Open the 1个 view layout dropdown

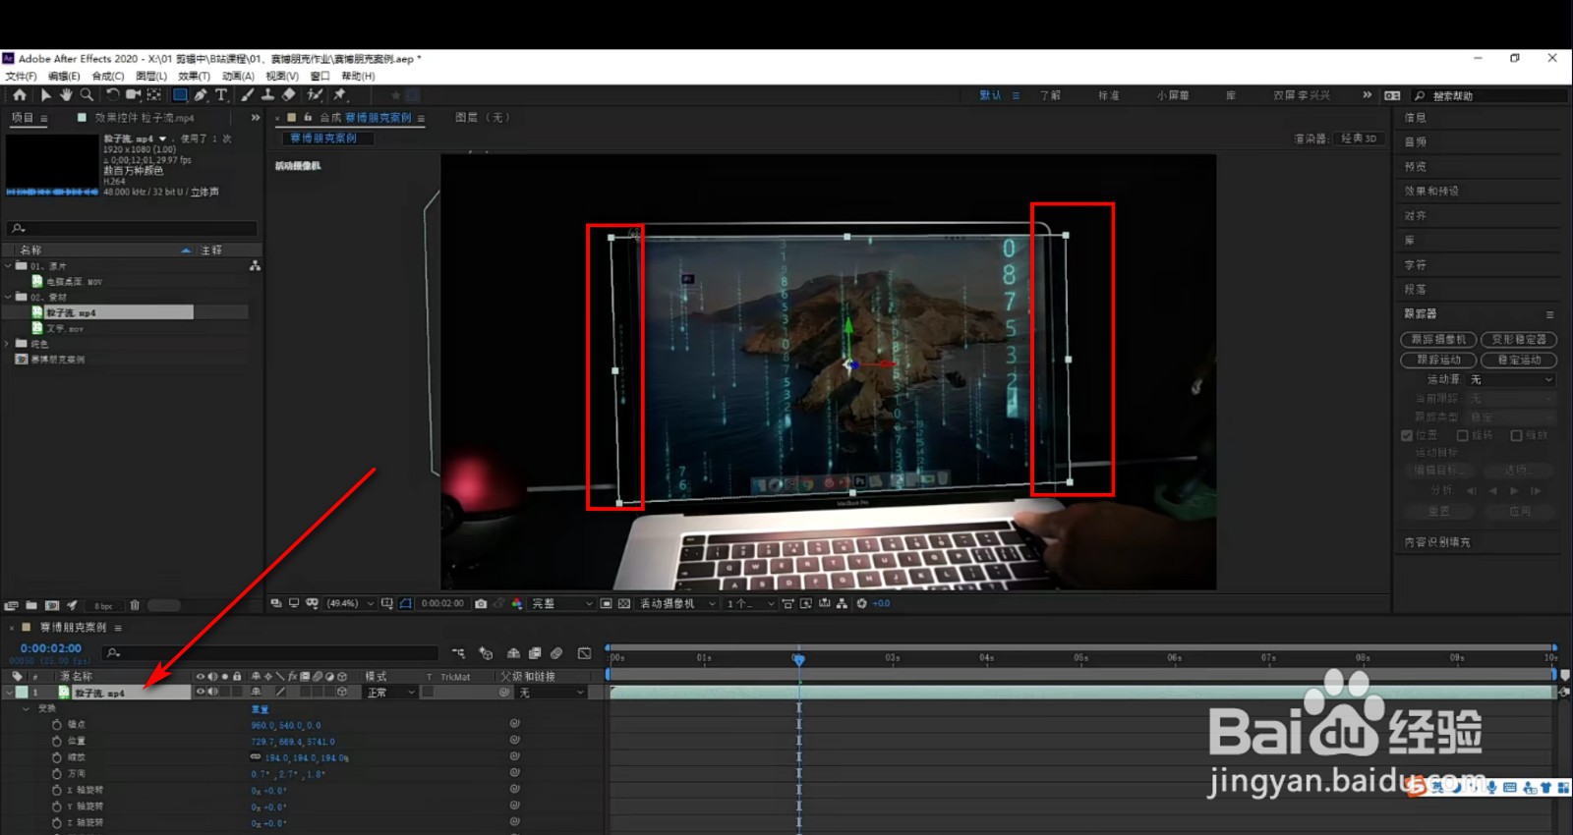click(750, 603)
